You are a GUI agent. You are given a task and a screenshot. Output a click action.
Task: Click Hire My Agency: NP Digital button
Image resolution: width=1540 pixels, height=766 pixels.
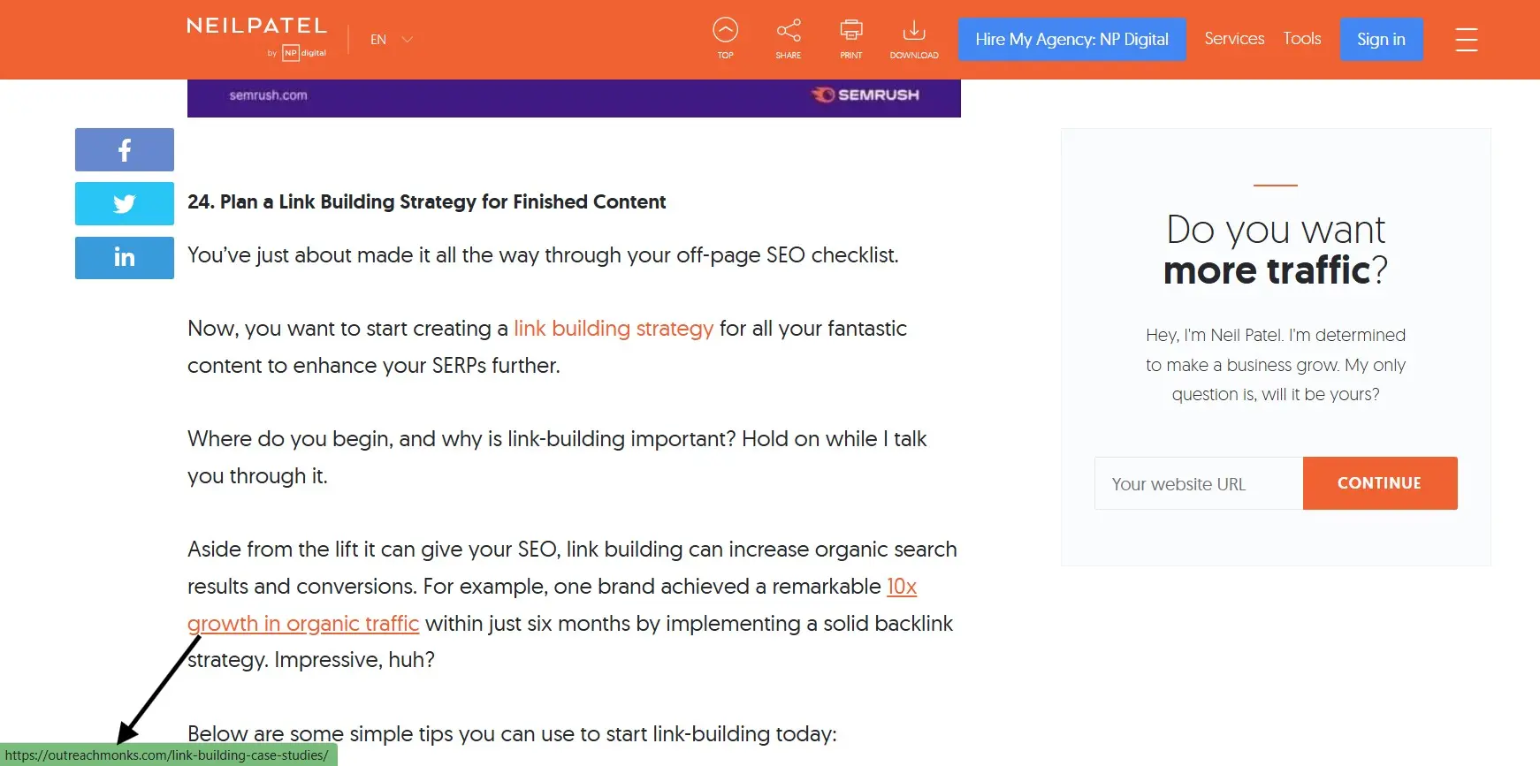click(x=1071, y=40)
